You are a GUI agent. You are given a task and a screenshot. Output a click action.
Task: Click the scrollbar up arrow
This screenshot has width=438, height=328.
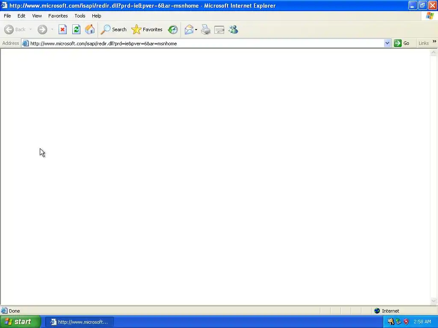coord(434,53)
